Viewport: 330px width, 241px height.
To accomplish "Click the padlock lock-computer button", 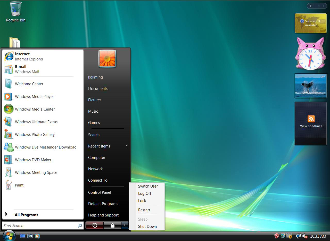I will tap(112, 225).
